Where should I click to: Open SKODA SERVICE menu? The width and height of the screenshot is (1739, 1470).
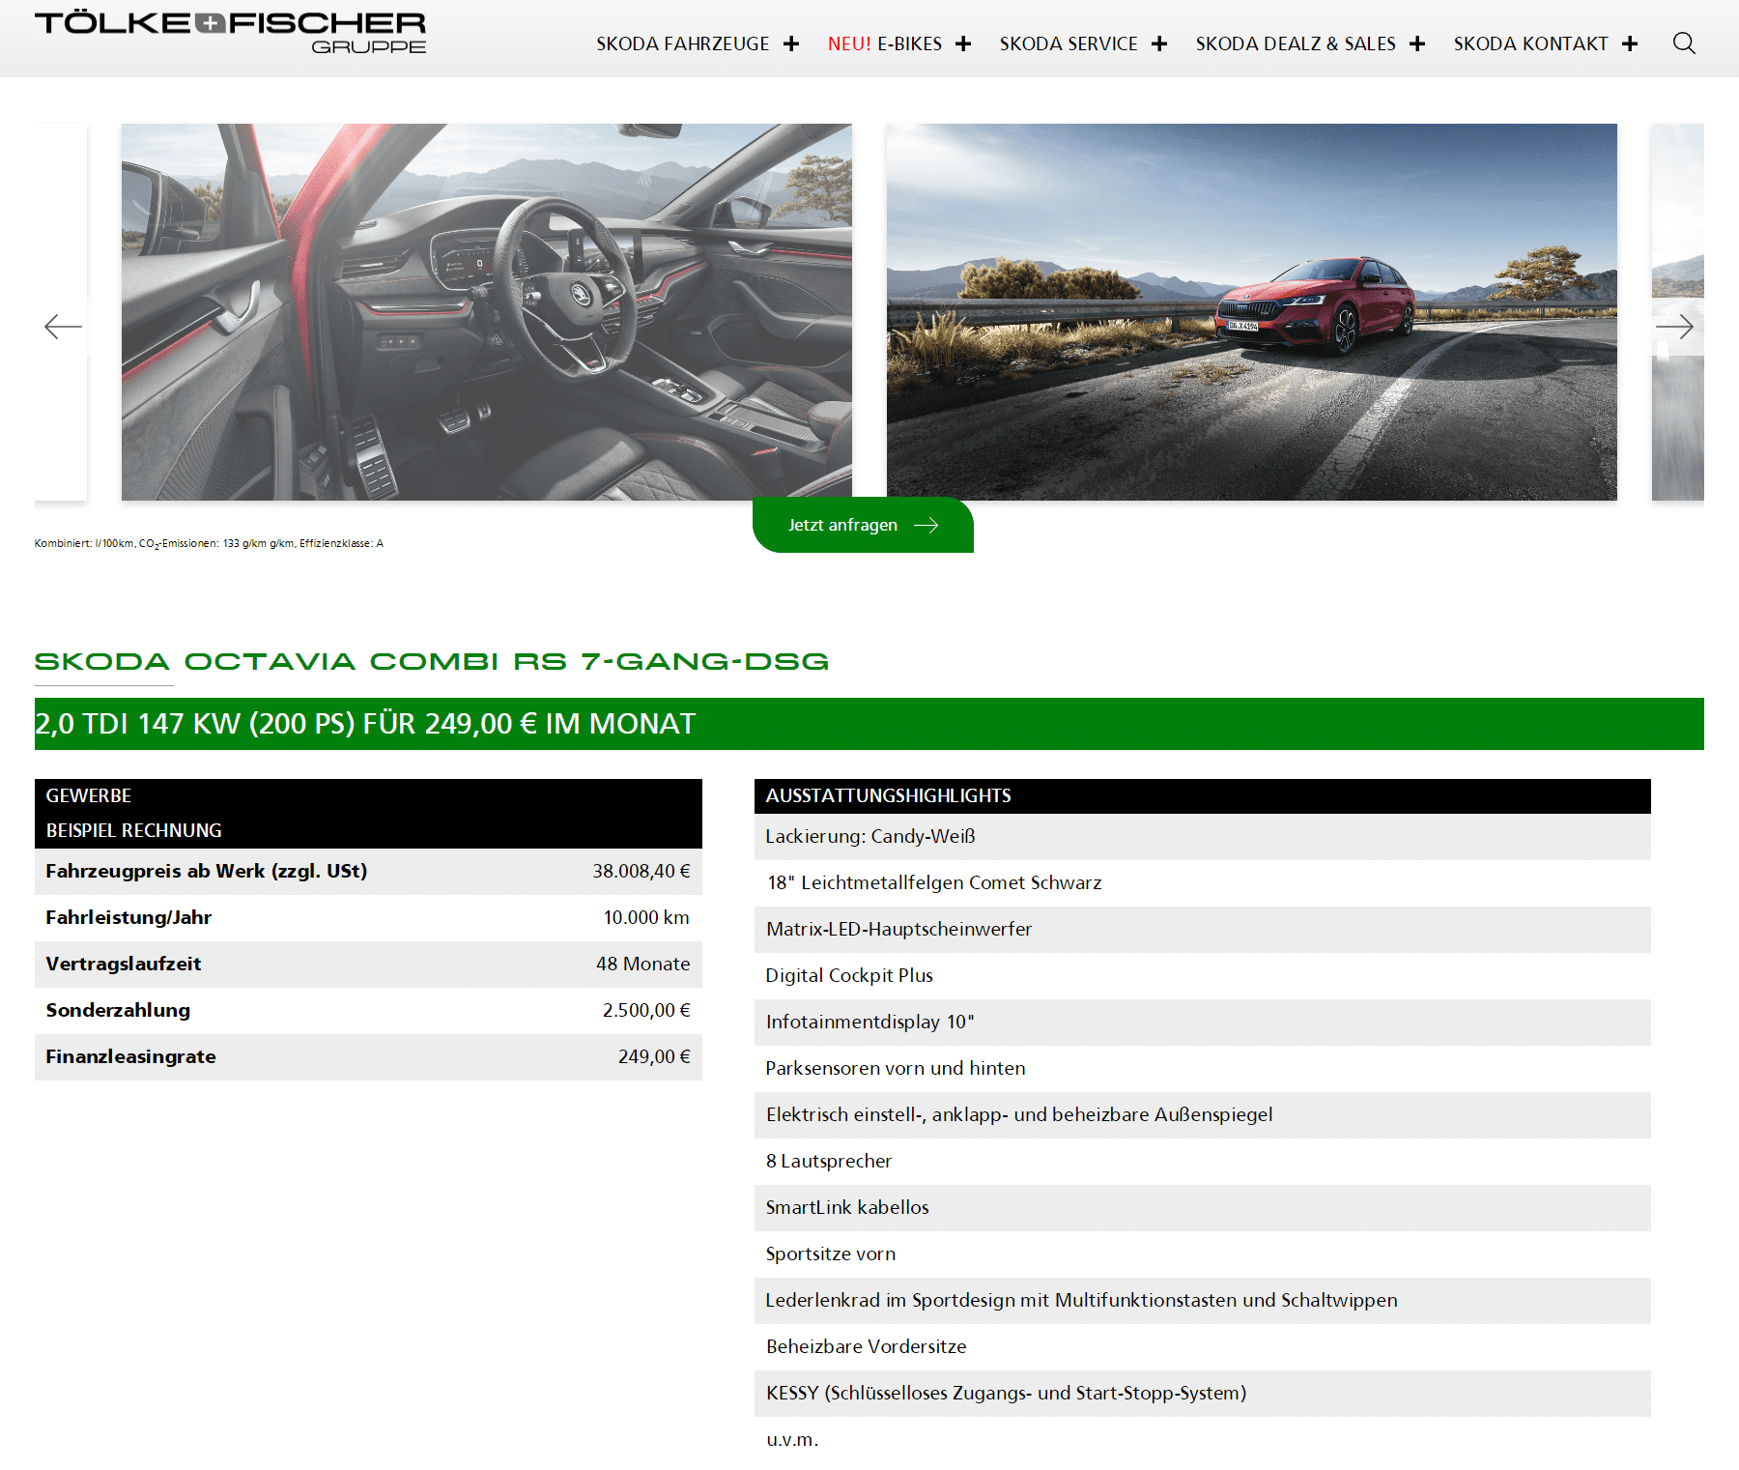pyautogui.click(x=1069, y=43)
